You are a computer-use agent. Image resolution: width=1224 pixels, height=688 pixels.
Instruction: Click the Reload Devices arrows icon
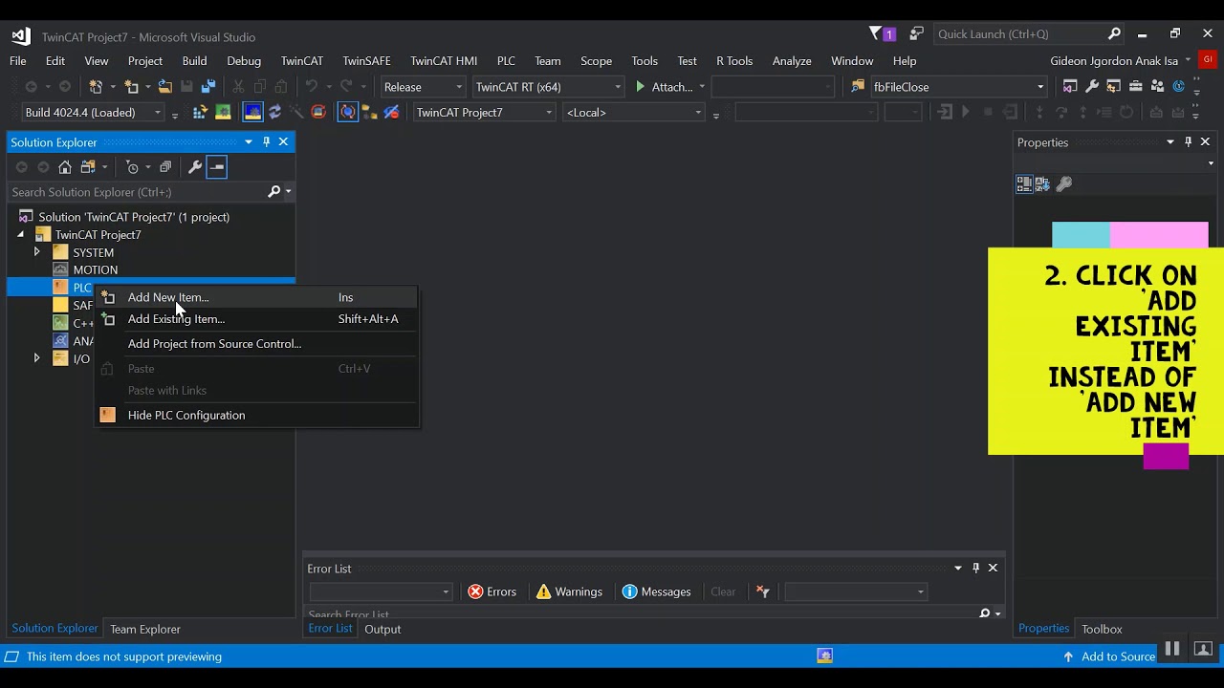pos(275,113)
